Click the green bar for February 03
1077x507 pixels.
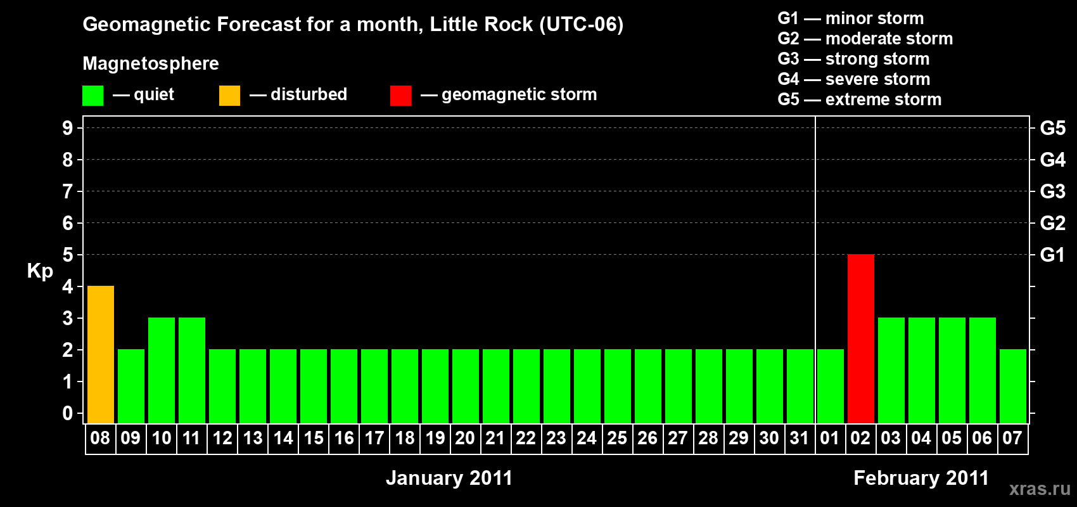[891, 371]
